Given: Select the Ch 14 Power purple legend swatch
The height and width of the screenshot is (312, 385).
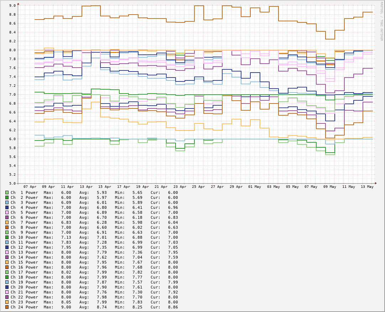Looking at the screenshot, I should (7, 257).
